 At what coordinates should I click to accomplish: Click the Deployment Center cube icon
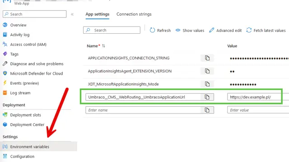[x=5, y=125]
